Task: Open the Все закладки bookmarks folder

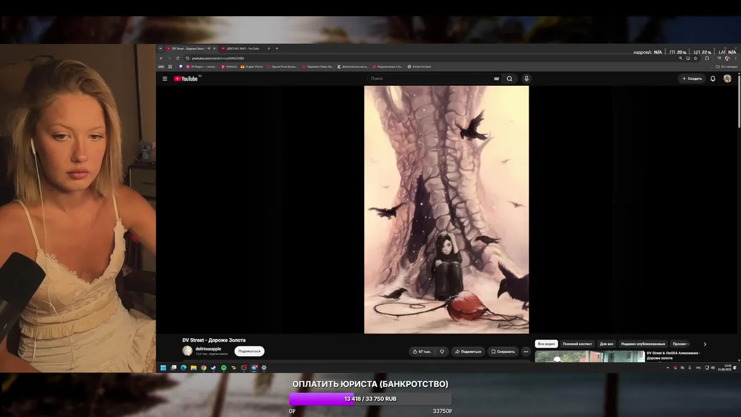Action: point(726,67)
